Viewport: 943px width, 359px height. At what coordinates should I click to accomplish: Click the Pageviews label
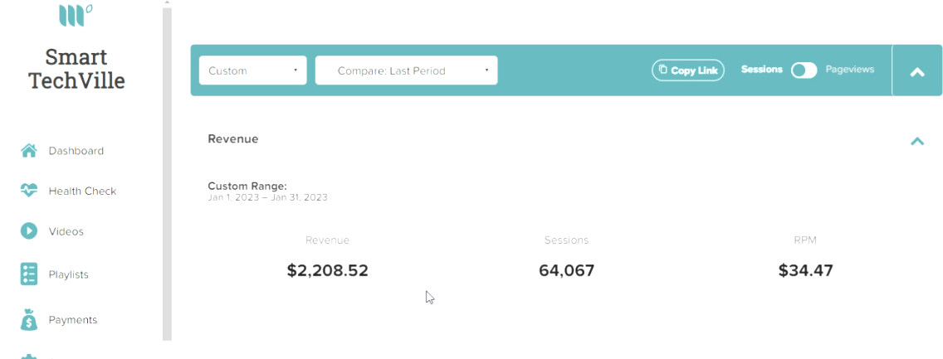pos(849,70)
